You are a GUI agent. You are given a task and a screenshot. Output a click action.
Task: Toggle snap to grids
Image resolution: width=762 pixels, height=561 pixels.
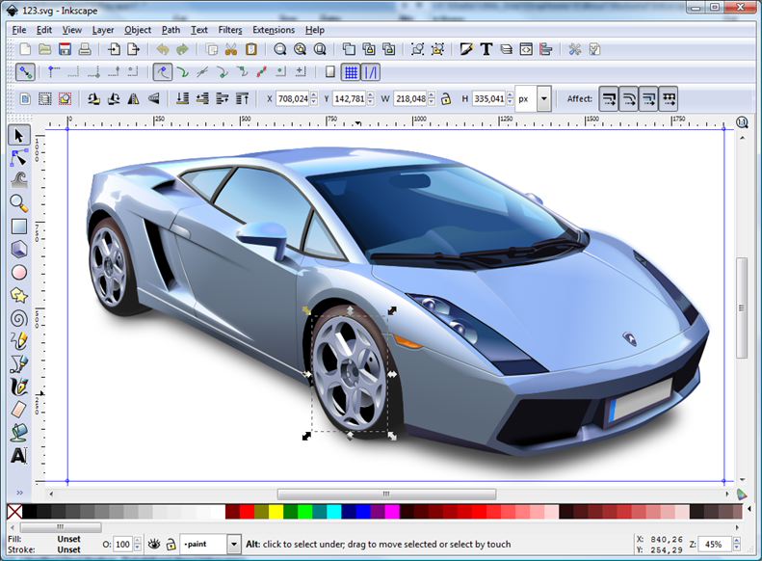pos(351,72)
